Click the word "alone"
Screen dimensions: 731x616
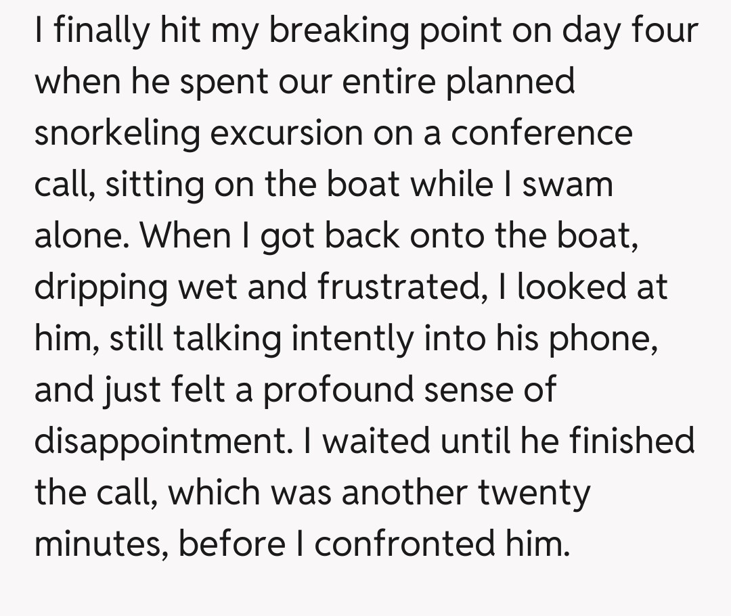[x=80, y=236]
